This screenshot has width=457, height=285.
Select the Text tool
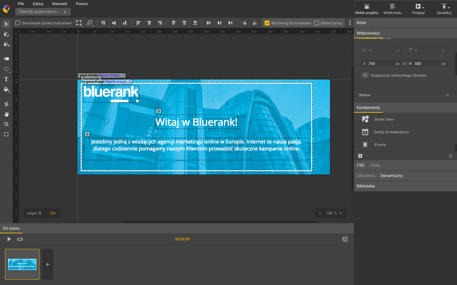(6, 79)
